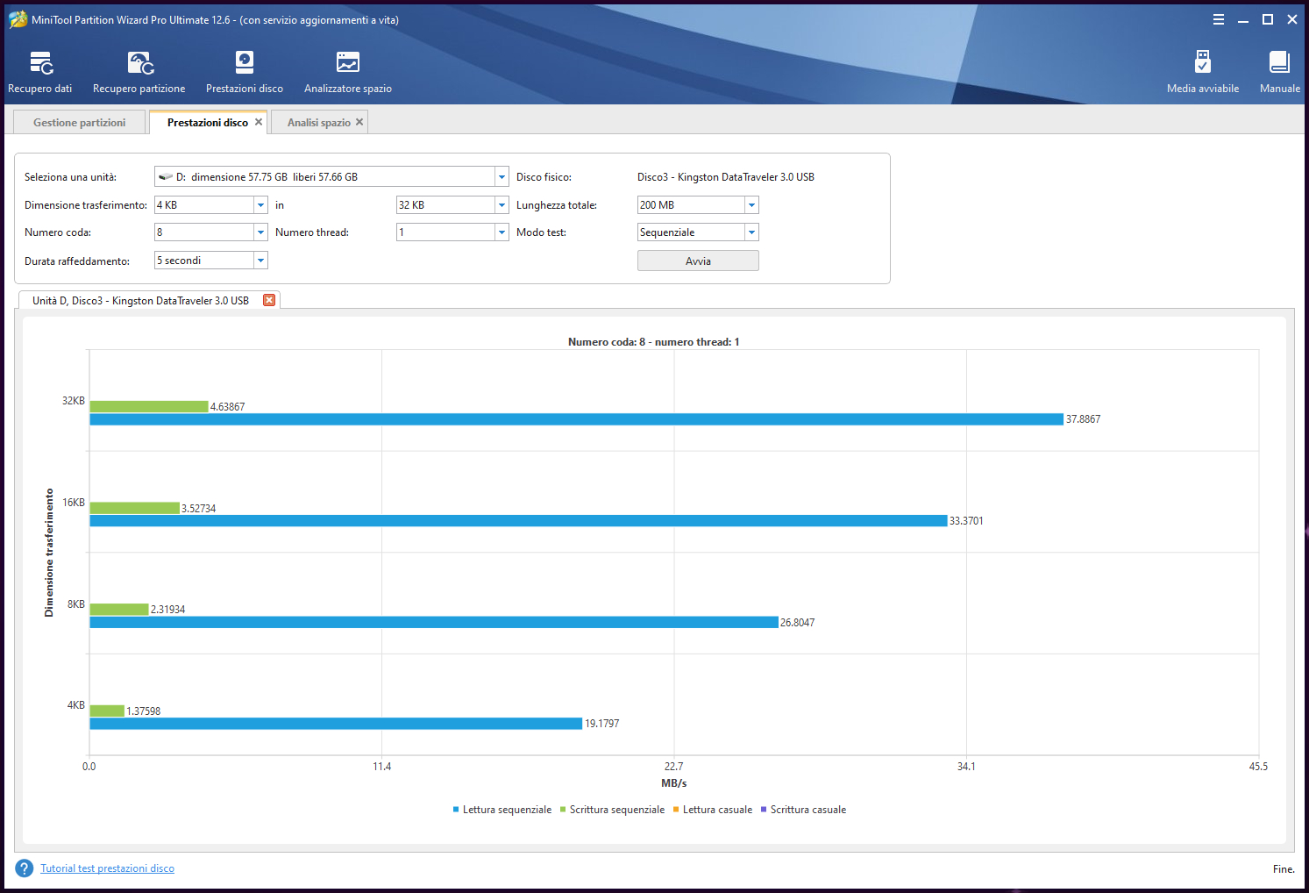This screenshot has width=1309, height=893.
Task: Switch to the Analisi spazio tab
Action: pyautogui.click(x=318, y=123)
